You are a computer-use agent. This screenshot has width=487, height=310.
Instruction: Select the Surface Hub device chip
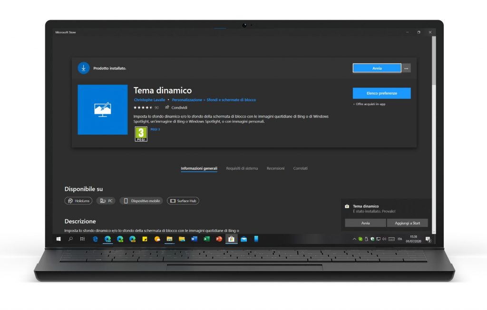click(x=183, y=201)
